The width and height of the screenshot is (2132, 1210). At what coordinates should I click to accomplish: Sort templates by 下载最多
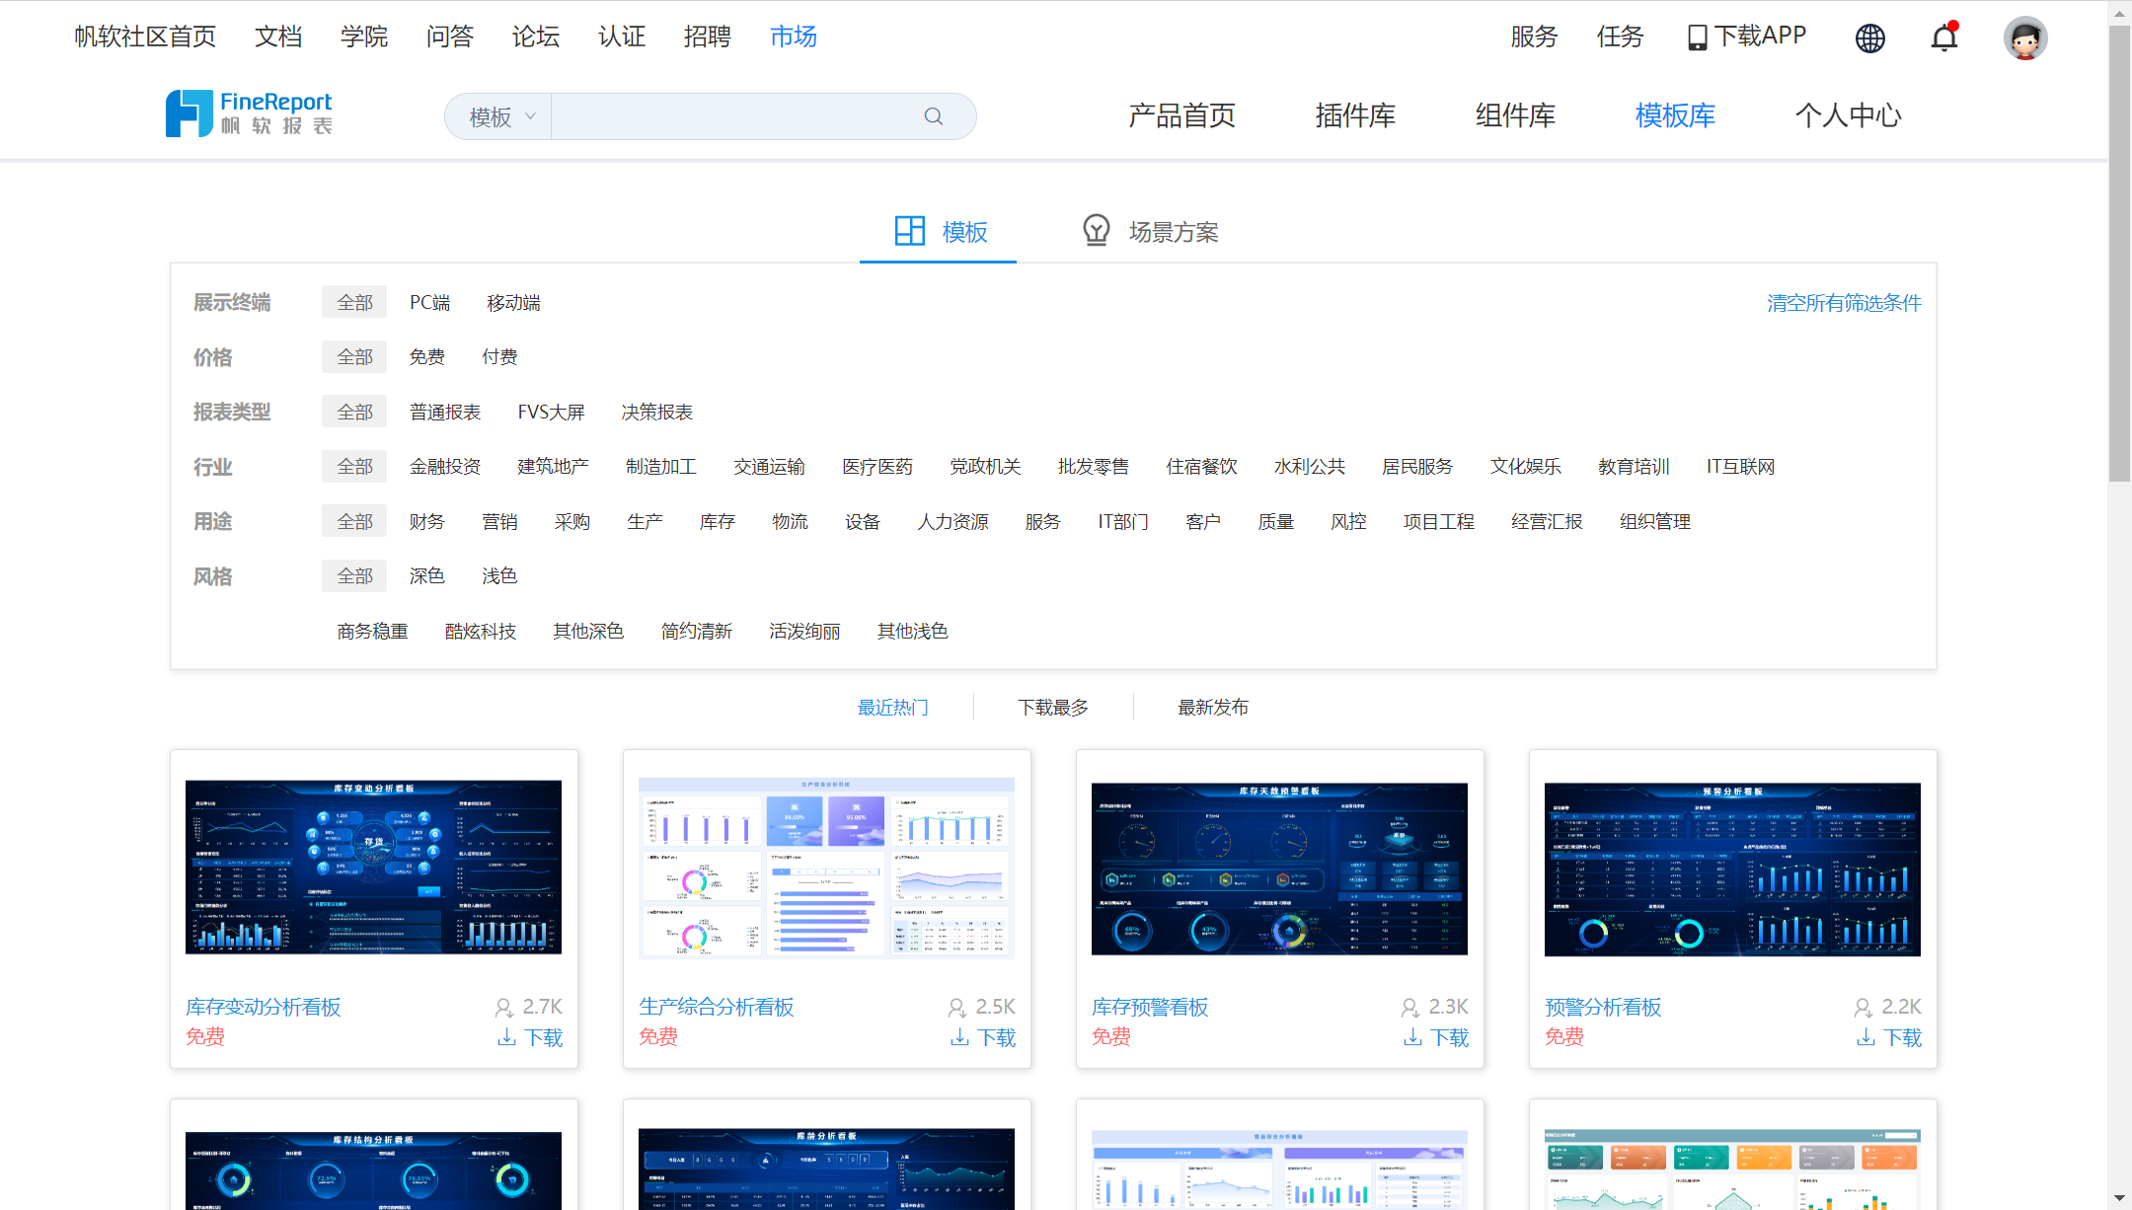pyautogui.click(x=1053, y=707)
